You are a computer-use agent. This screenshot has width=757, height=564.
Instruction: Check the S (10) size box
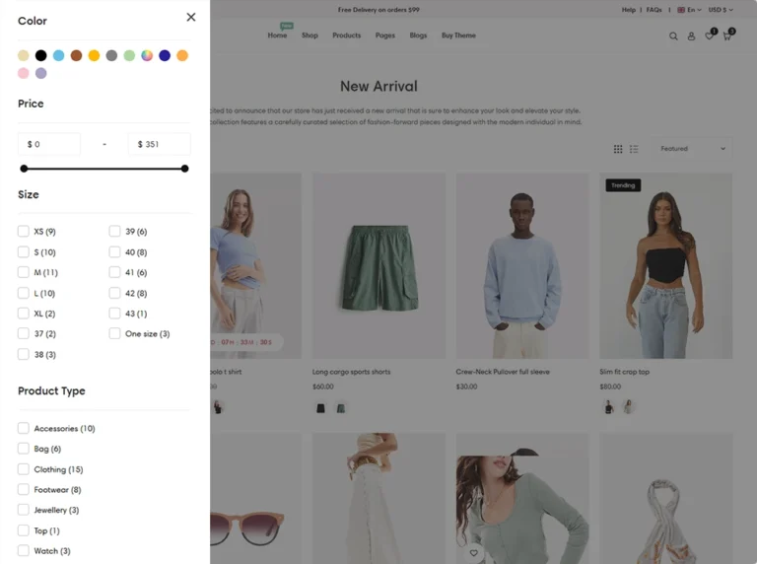pyautogui.click(x=24, y=252)
